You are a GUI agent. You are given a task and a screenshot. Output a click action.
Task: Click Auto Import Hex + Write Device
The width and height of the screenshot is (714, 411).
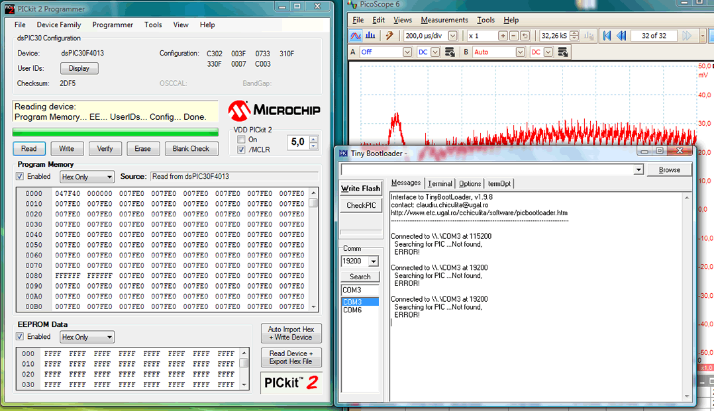291,333
